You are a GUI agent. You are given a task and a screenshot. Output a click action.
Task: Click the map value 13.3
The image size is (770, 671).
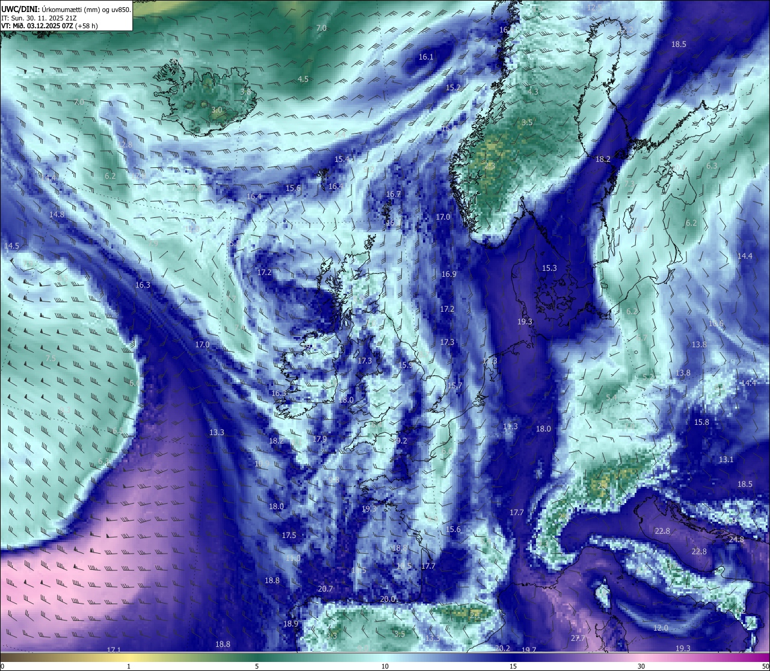(x=217, y=432)
